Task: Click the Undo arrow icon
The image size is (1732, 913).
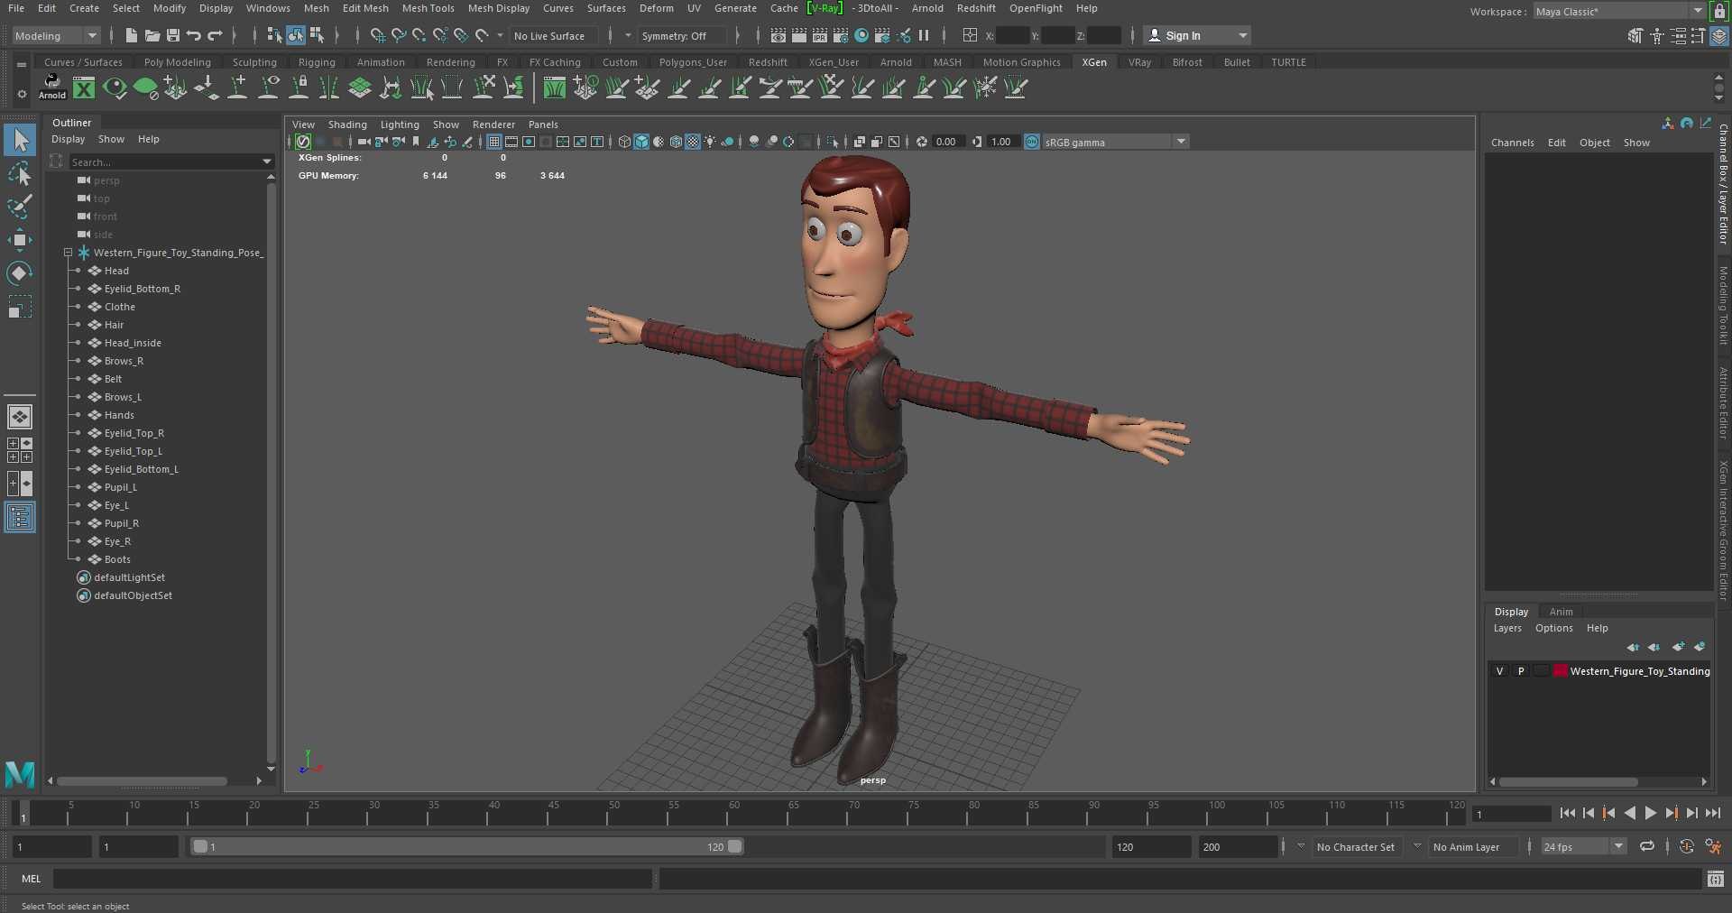Action: [193, 35]
